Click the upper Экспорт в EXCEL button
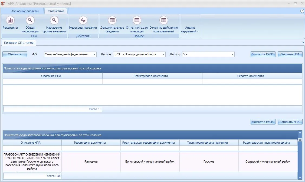305x182 pixels. [x=263, y=54]
